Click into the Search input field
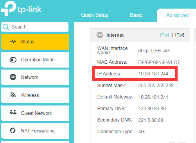The image size is (196, 143). [x=35, y=27]
